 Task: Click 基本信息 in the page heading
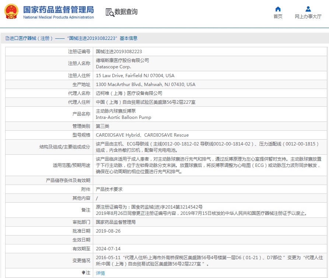click(129, 38)
